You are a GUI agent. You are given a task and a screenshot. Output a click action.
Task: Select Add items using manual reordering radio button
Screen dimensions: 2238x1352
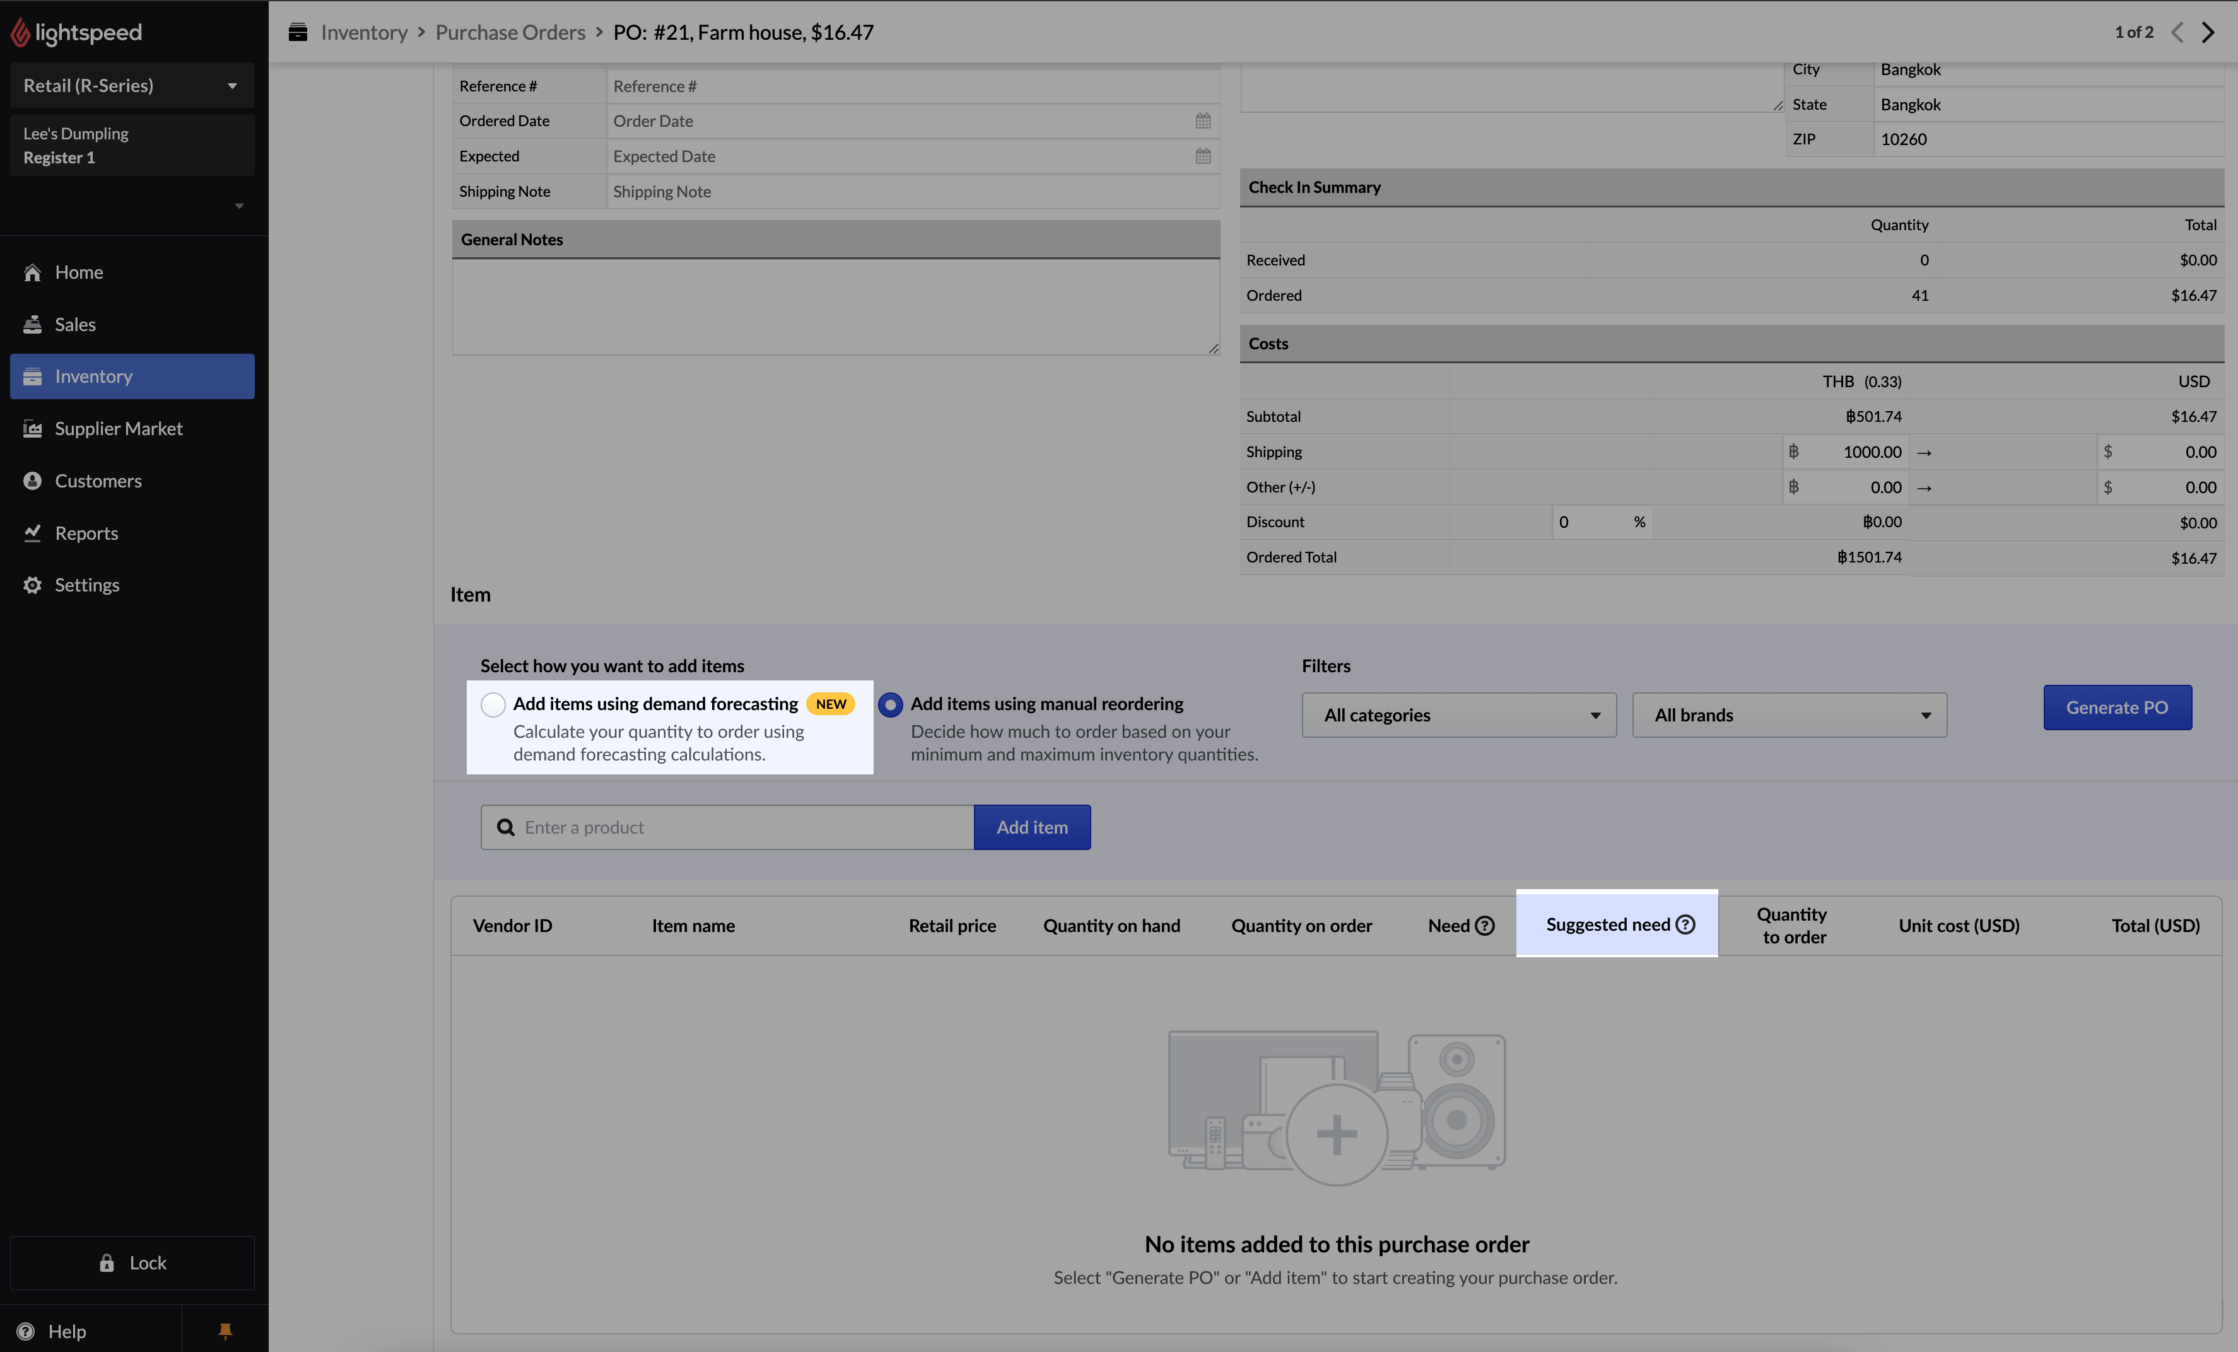[x=891, y=703]
